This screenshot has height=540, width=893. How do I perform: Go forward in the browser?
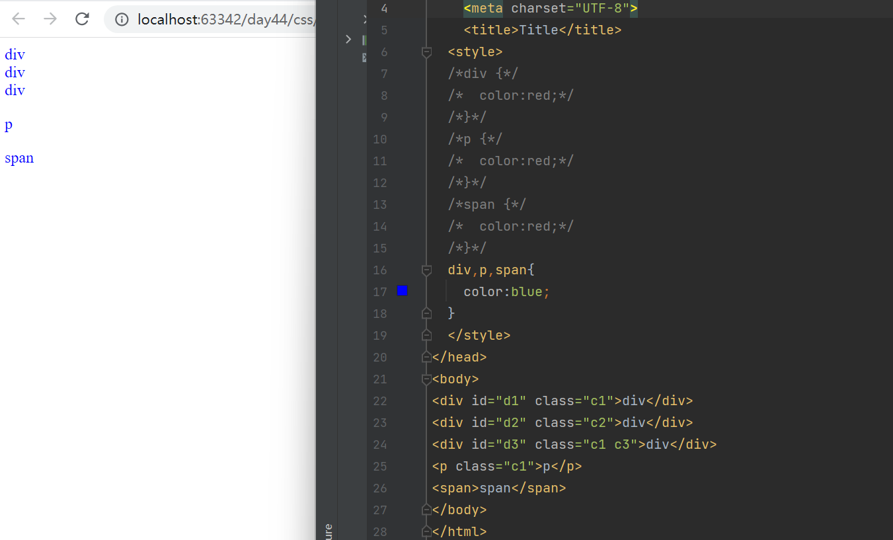click(50, 19)
